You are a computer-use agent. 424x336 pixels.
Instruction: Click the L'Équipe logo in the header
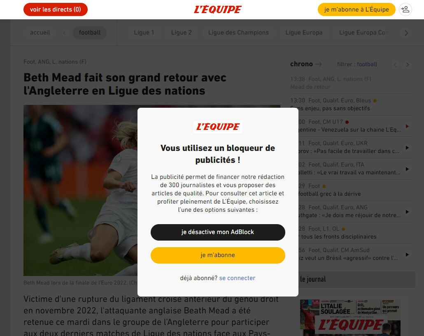click(x=217, y=9)
